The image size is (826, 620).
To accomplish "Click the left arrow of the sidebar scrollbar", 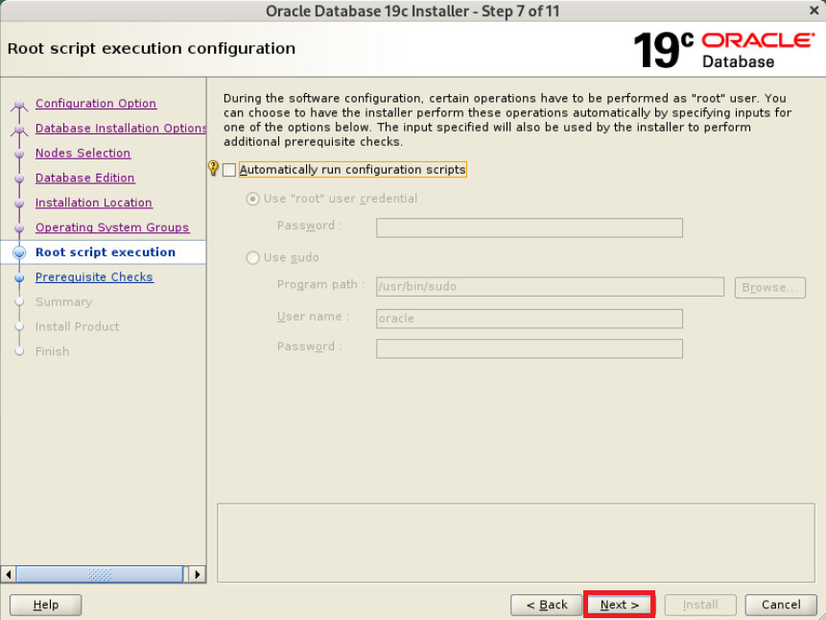I will [x=9, y=574].
